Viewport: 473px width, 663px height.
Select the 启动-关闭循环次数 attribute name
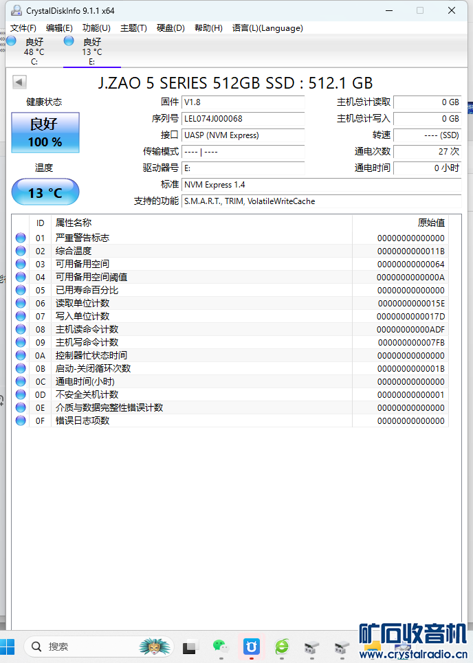93,368
